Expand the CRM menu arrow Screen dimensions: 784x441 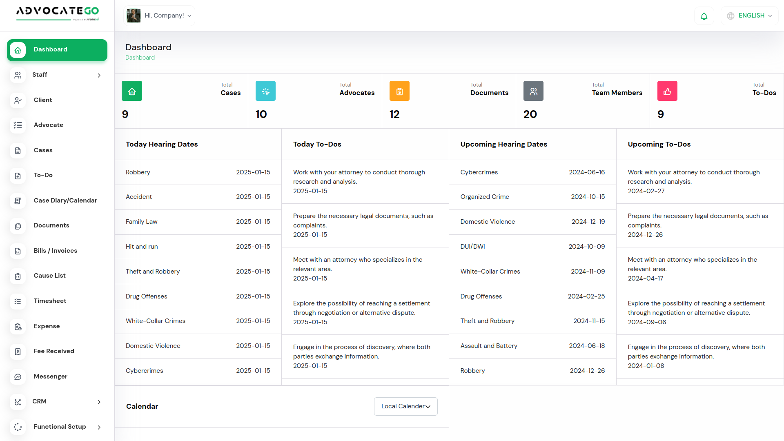coord(99,402)
